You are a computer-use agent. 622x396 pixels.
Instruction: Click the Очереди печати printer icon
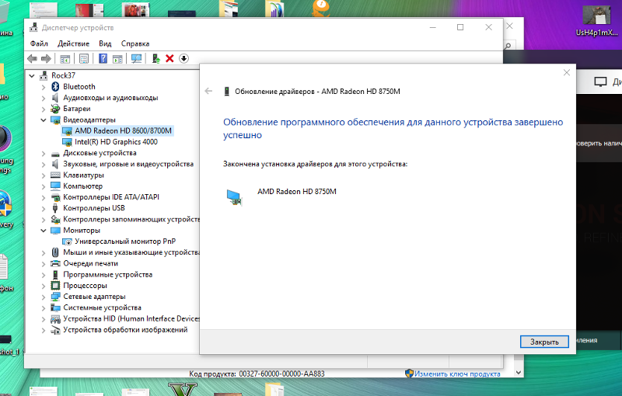(55, 263)
